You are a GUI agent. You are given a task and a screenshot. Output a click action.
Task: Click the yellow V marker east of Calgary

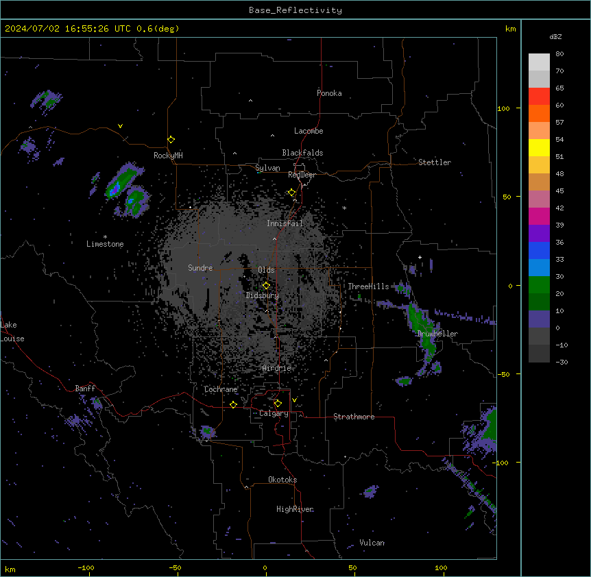coord(294,400)
